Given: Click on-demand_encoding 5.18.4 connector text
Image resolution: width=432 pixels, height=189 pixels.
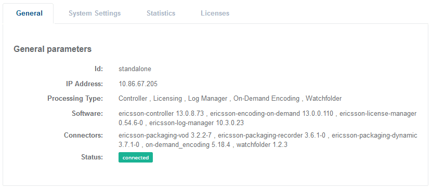Looking at the screenshot, I should [x=188, y=145].
